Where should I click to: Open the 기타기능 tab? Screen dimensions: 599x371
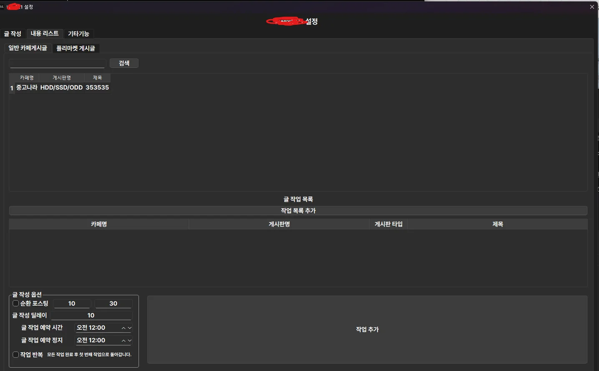coord(79,34)
